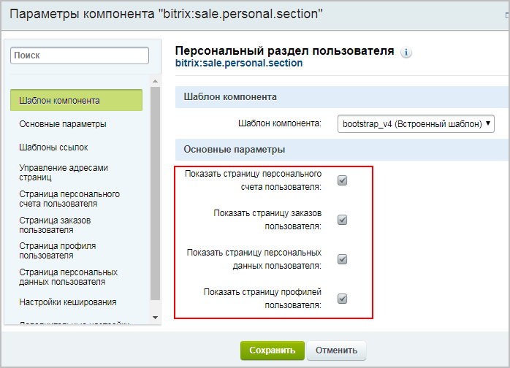The image size is (510, 368).
Task: Select 'Страница заказов пользователя' sidebar item
Action: [x=55, y=224]
